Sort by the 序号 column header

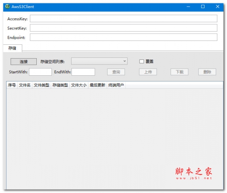(x=12, y=85)
